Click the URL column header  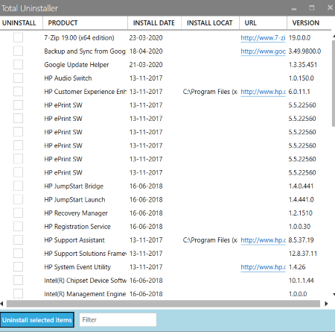pyautogui.click(x=263, y=23)
